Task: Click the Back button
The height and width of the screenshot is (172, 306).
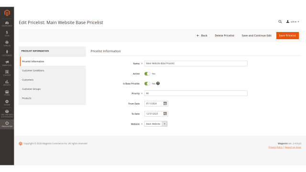Action: coord(202,35)
